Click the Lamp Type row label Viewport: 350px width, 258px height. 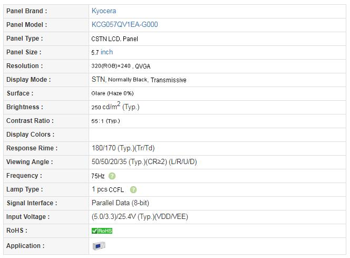(25, 189)
